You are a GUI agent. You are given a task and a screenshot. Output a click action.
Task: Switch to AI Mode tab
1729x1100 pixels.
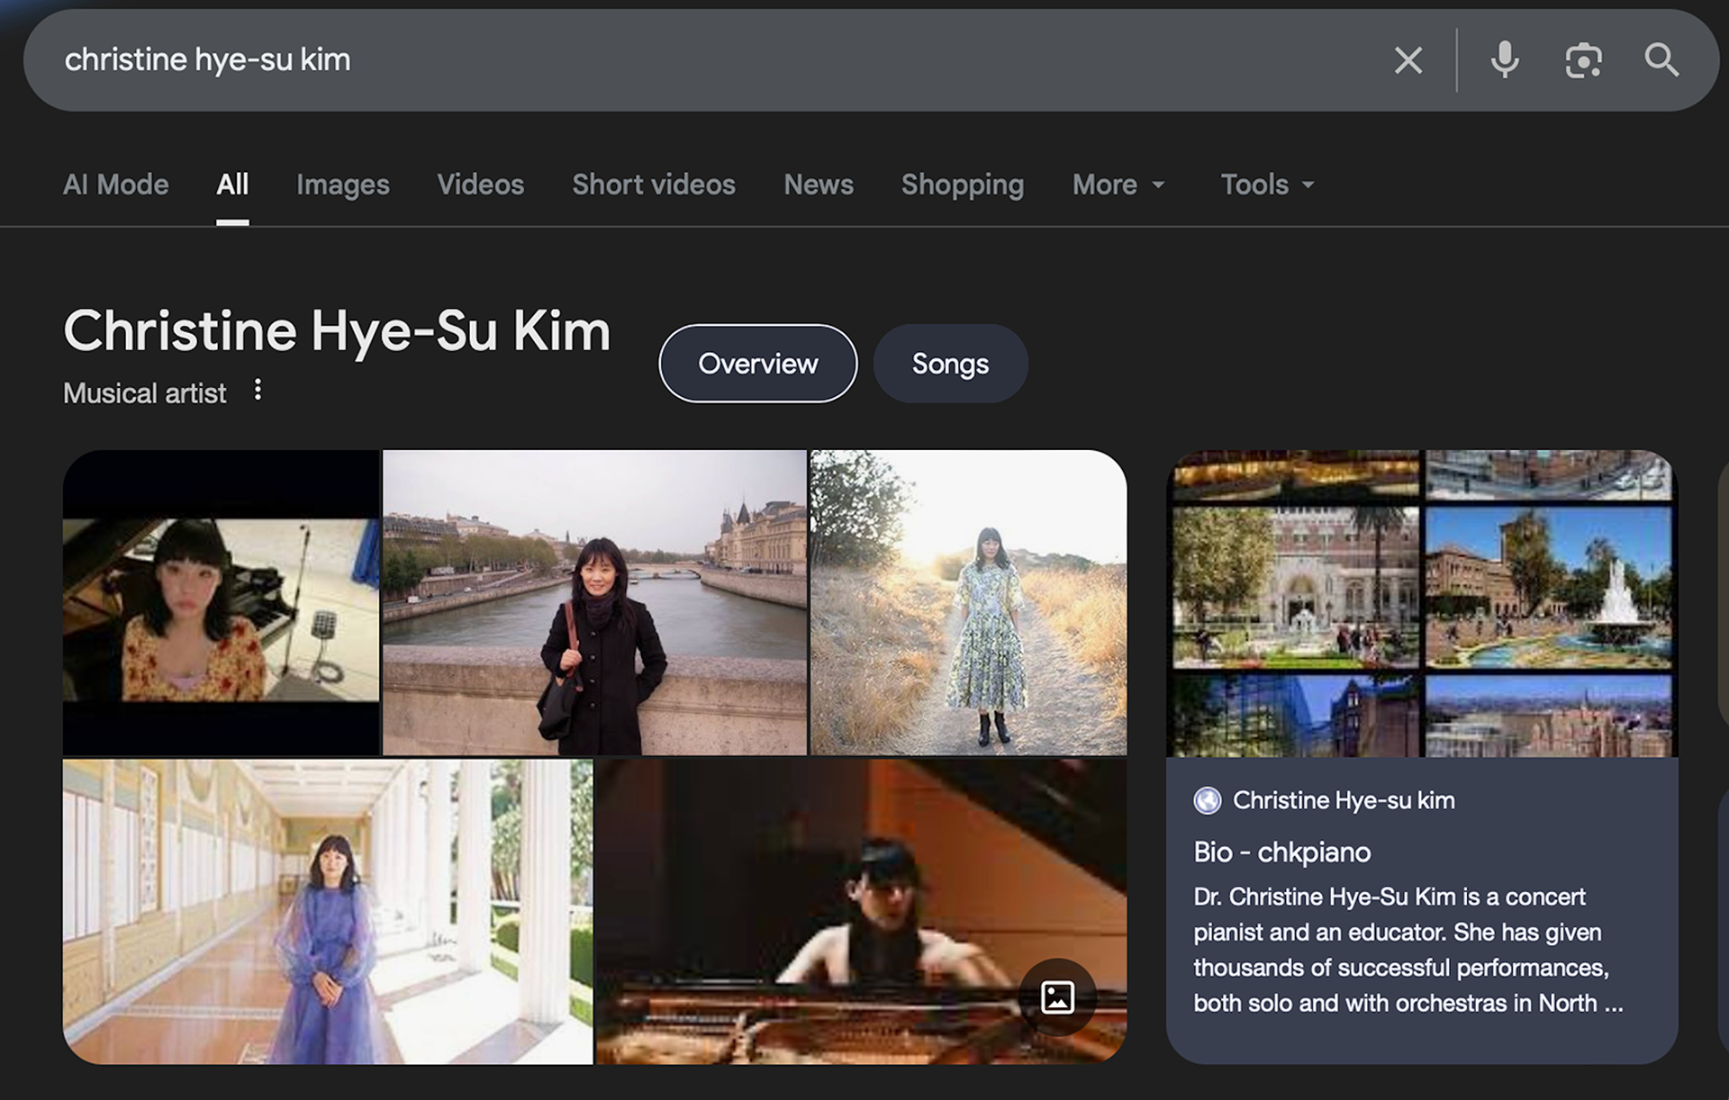[115, 185]
